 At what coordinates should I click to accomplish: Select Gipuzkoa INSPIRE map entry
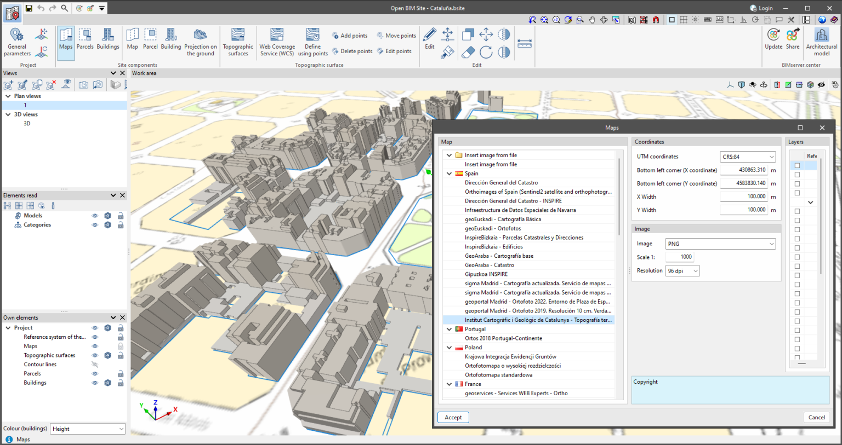point(486,274)
